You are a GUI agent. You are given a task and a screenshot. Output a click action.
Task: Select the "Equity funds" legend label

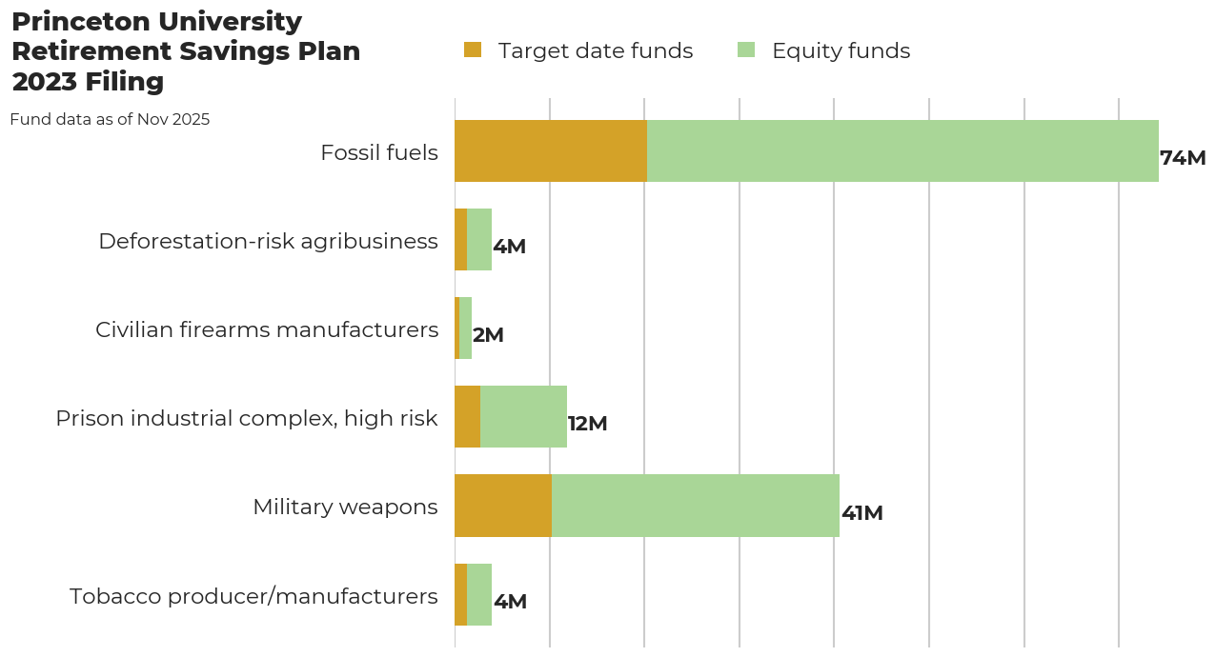(841, 51)
